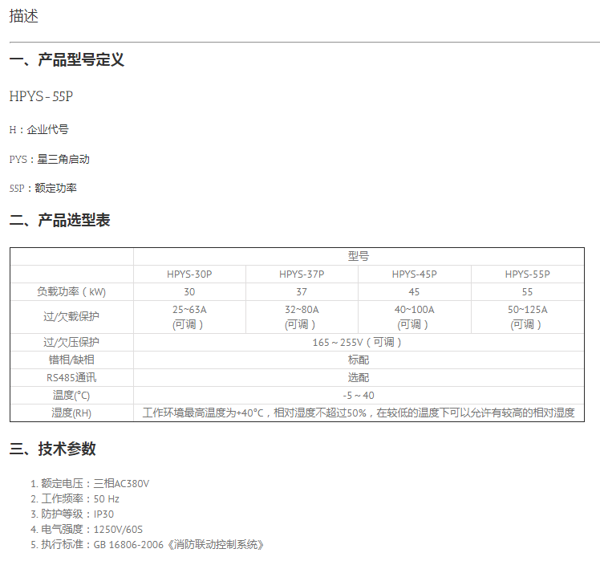Click the HPYS-55P column header in table
Viewport: 600px width, 561px height.
tap(527, 274)
